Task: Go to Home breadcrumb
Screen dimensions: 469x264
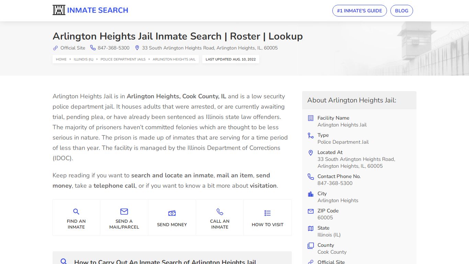Action: pyautogui.click(x=61, y=59)
